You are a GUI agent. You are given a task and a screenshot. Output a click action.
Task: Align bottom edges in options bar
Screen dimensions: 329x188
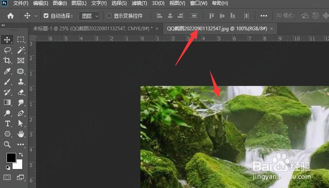point(232,16)
